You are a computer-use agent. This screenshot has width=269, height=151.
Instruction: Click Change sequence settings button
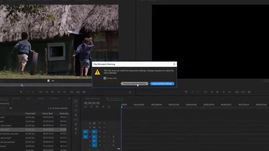point(134,83)
